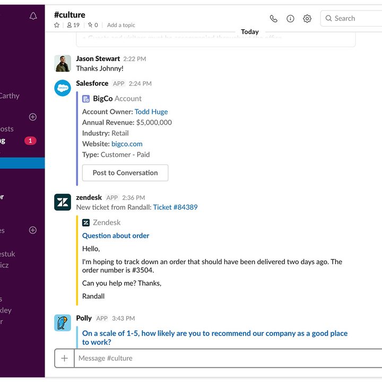Click Jason Stewart's name
The width and height of the screenshot is (382, 382).
click(x=98, y=59)
